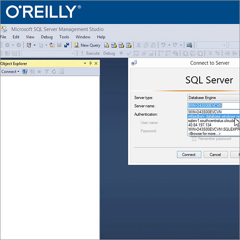This screenshot has height=240, width=240.
Task: Click the Redo arrow icon
Action: point(175,45)
